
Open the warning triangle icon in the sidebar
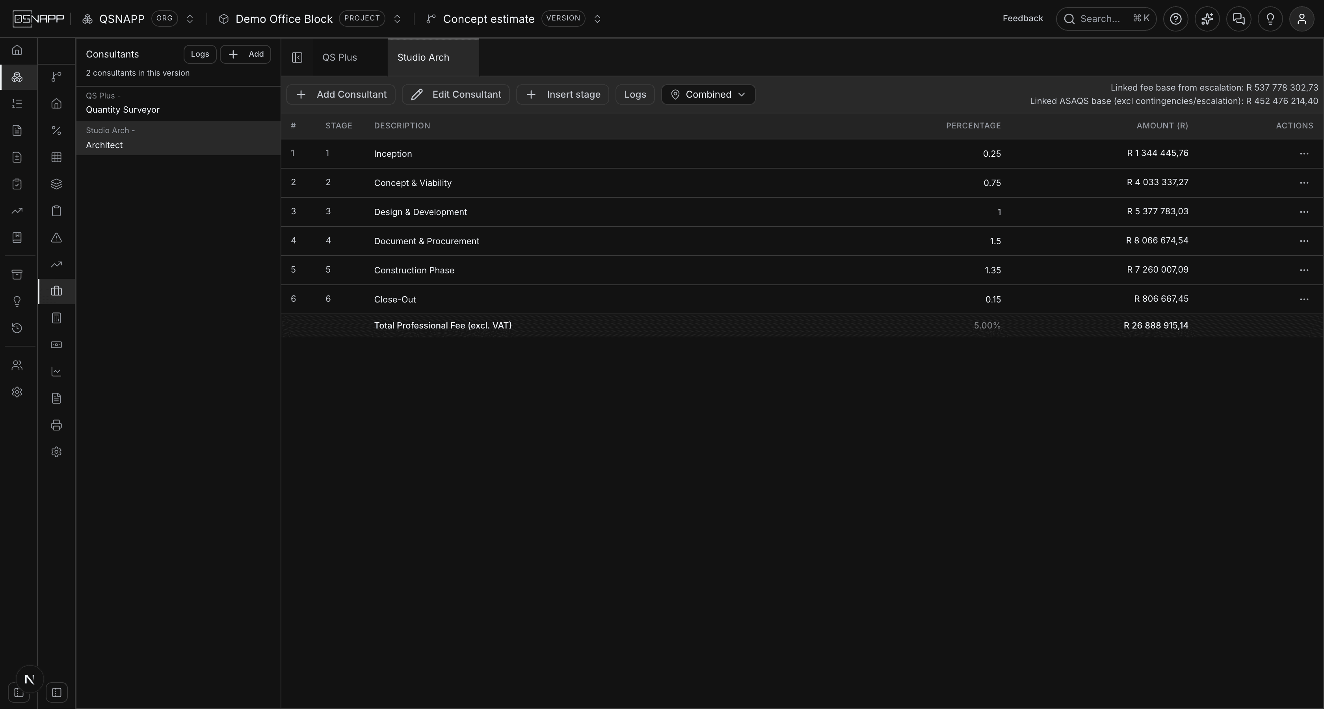[56, 238]
